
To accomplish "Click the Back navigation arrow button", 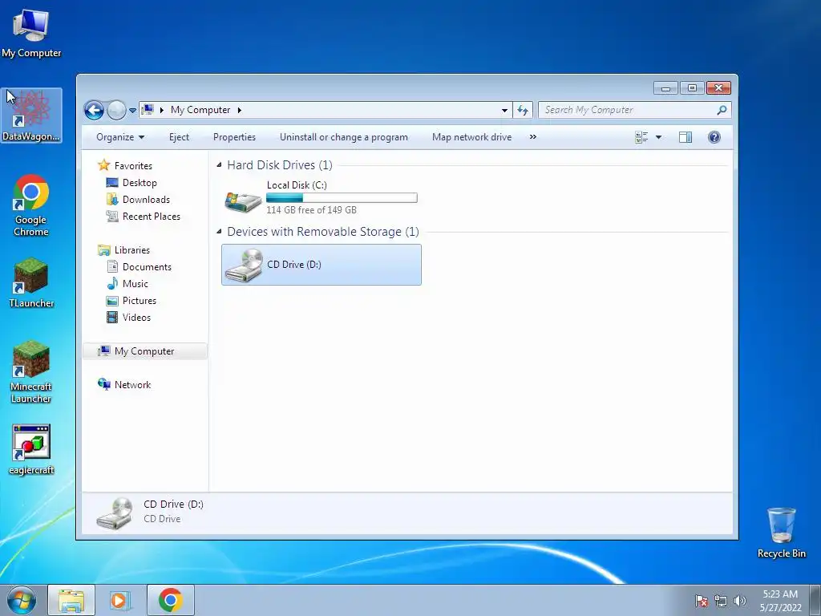I will pyautogui.click(x=95, y=111).
